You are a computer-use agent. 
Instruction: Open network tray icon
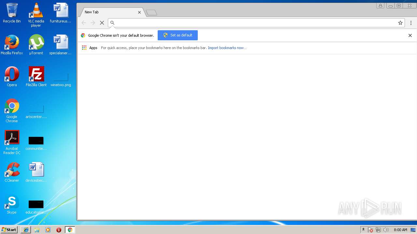(x=378, y=230)
